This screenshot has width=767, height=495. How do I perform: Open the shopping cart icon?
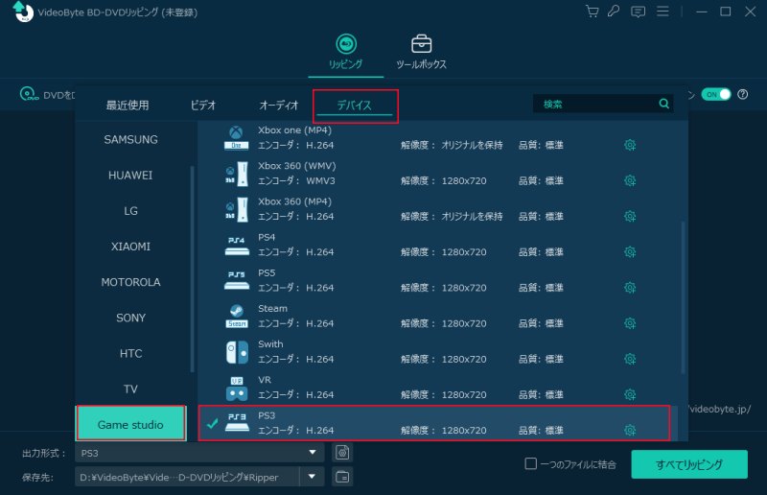pos(592,12)
